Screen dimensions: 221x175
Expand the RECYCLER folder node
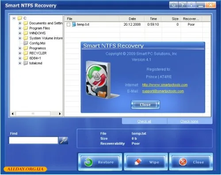[20, 53]
